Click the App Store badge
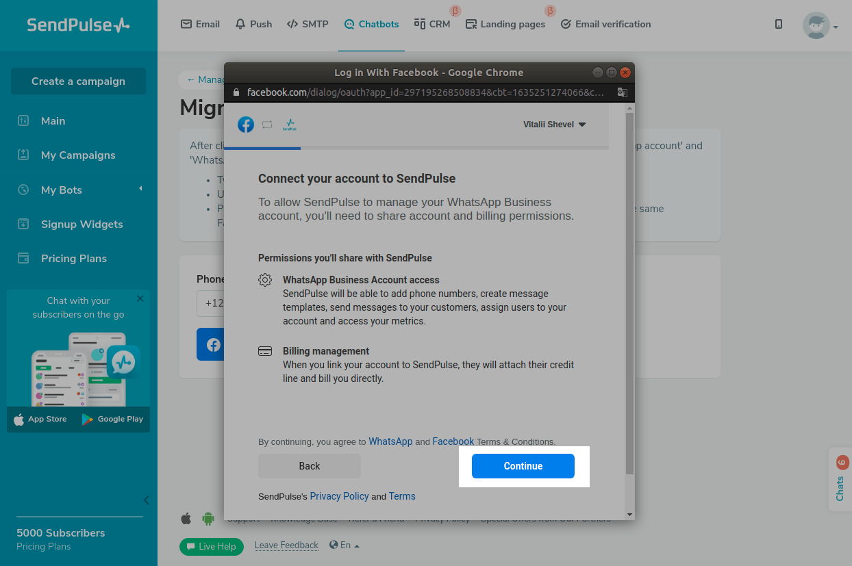Screen dimensions: 852x566 (40, 419)
